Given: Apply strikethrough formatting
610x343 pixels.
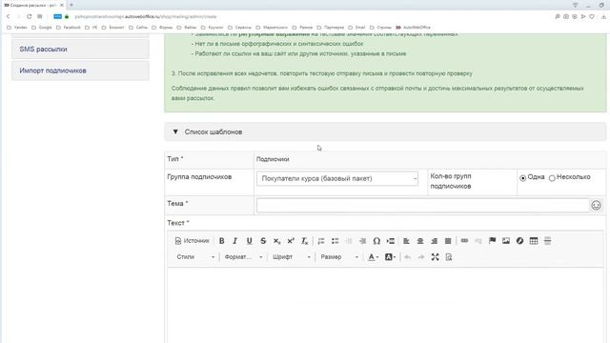Looking at the screenshot, I should coord(263,241).
